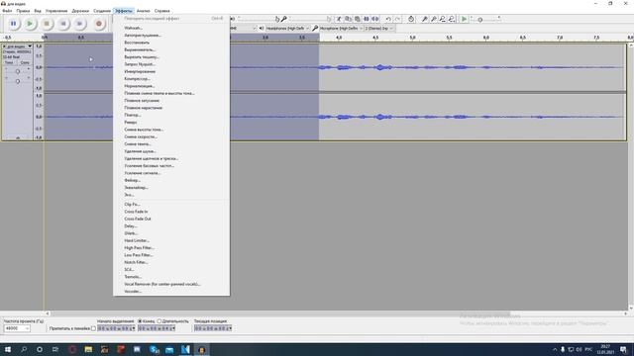Viewport: 634px width, 356px height.
Task: Click the horizontal scrollbar right arrow
Action: tap(625, 313)
